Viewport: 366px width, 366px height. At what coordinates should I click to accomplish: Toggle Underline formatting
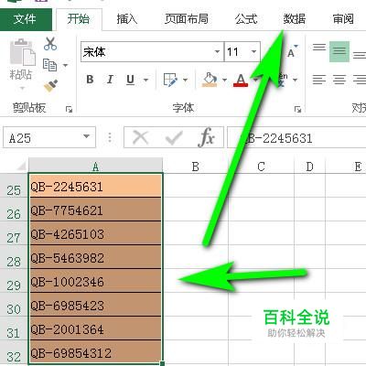(130, 80)
